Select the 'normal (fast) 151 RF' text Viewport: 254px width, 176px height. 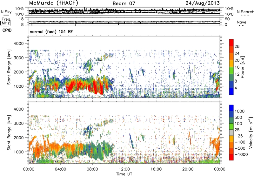click(x=51, y=31)
